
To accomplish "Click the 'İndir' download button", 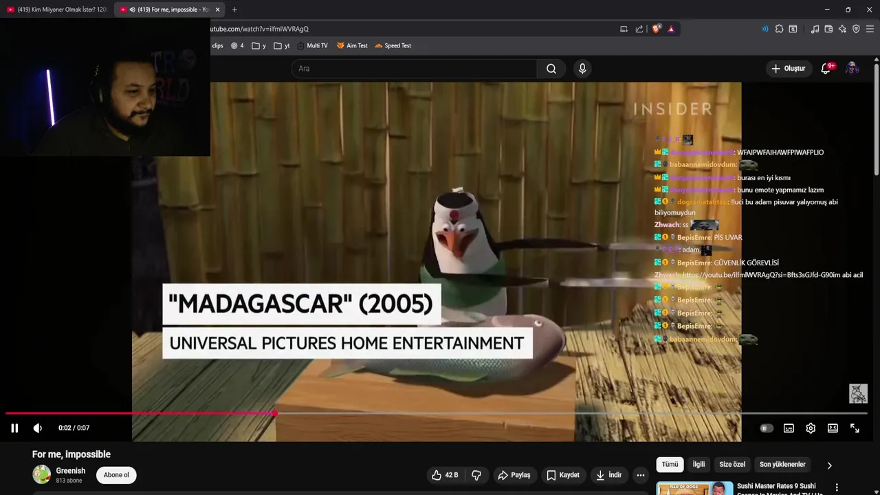I will pyautogui.click(x=609, y=475).
